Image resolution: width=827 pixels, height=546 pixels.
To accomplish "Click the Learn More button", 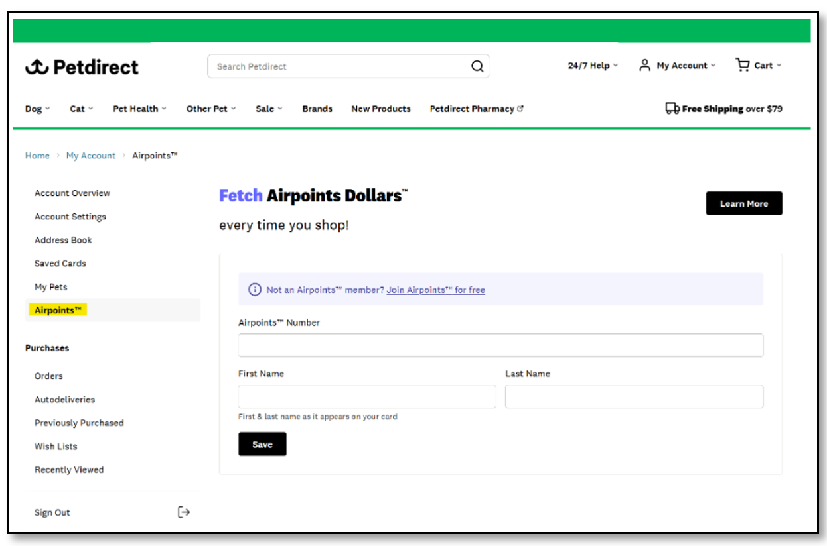I will pos(744,203).
